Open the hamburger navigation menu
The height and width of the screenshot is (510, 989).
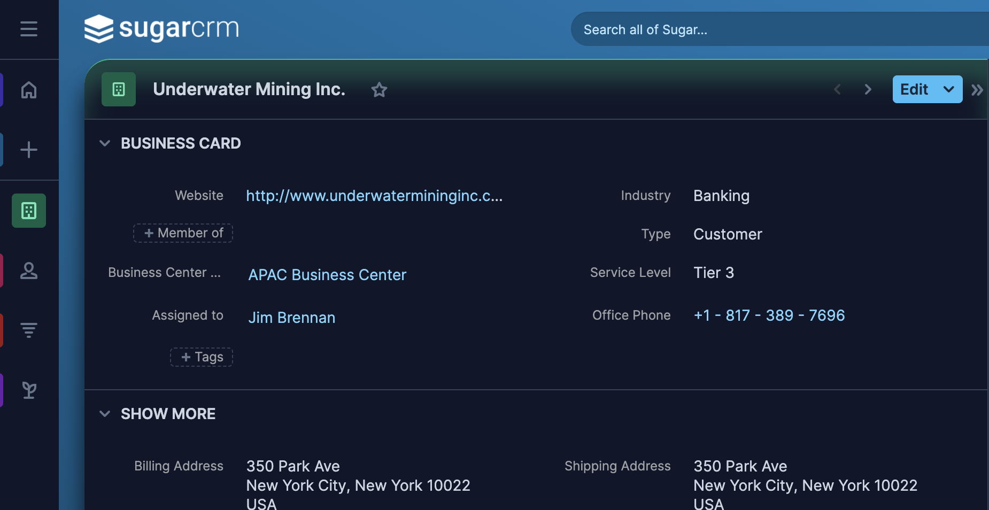pos(29,29)
